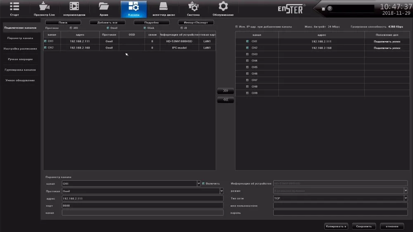This screenshot has height=232, width=413.
Task: Click the Подробно button
Action: (x=152, y=23)
